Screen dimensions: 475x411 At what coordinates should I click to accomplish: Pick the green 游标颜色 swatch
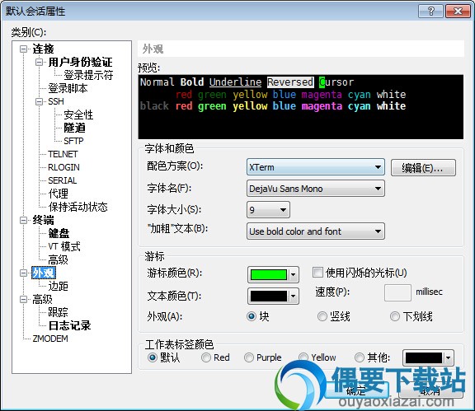(273, 274)
